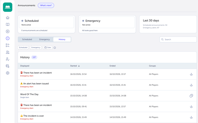Open the users group icon in sidebar
The height and width of the screenshot is (123, 198).
[x=8, y=52]
